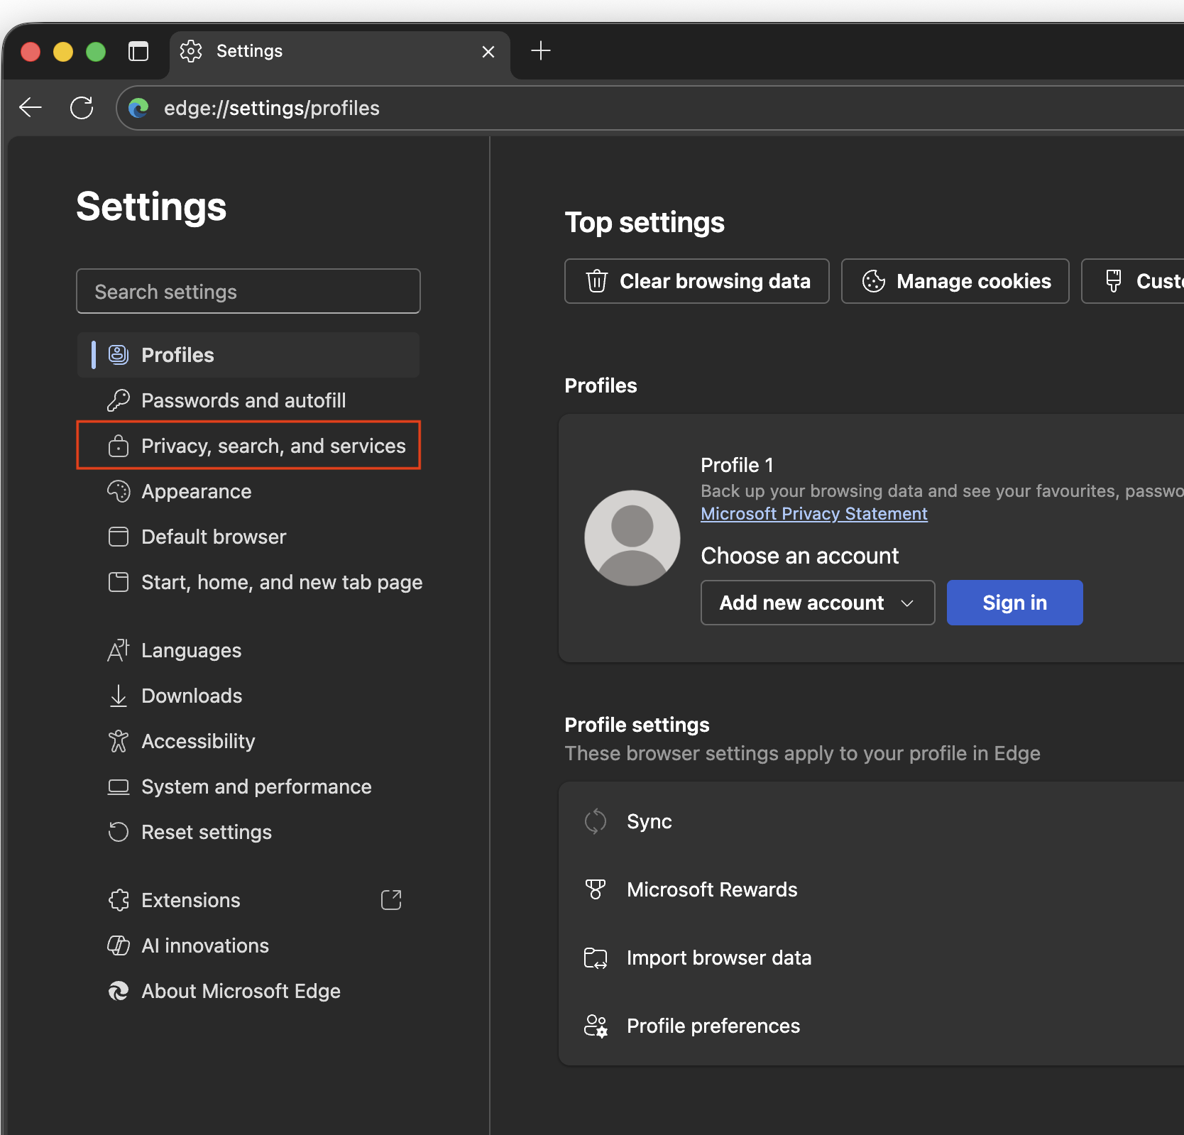Click Manage cookies button

click(955, 281)
